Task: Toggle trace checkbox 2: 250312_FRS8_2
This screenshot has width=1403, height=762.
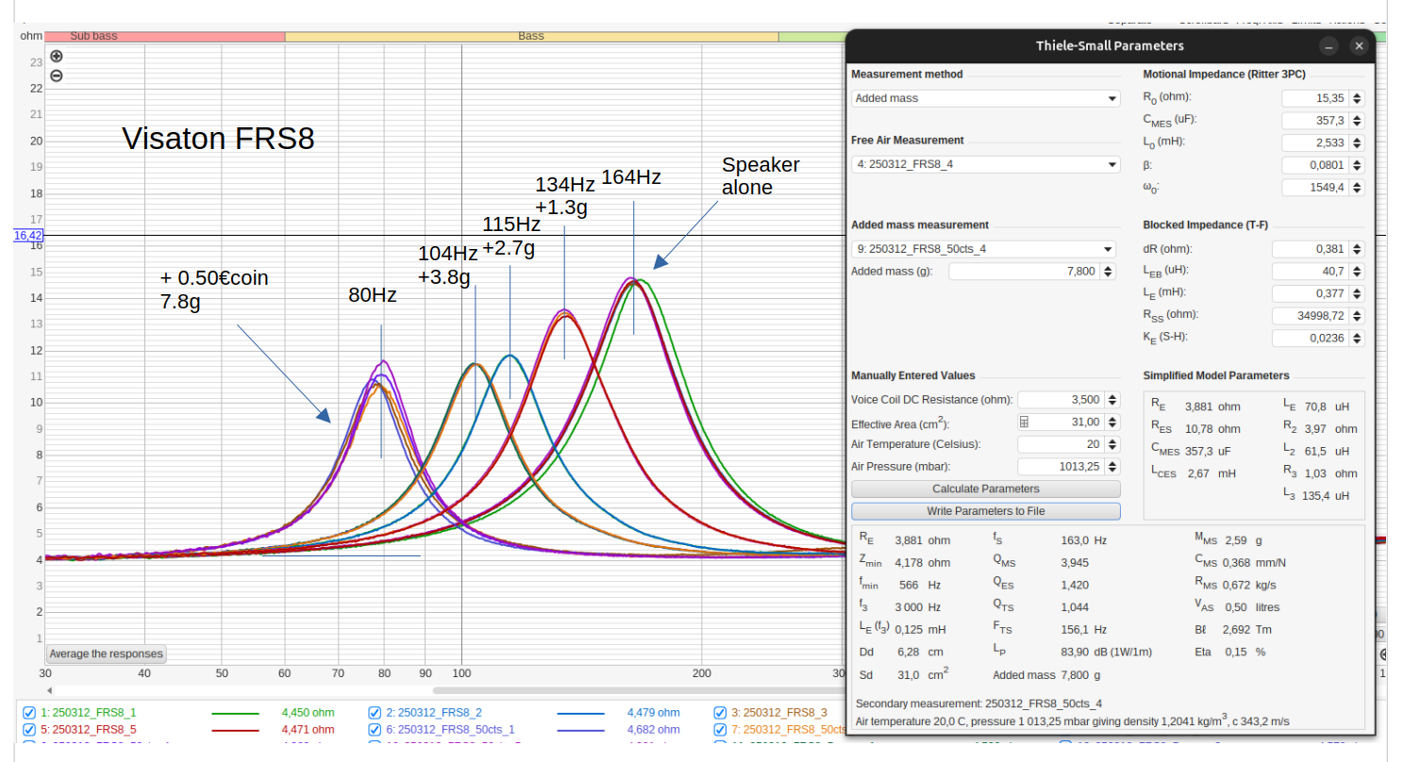Action: coord(375,713)
